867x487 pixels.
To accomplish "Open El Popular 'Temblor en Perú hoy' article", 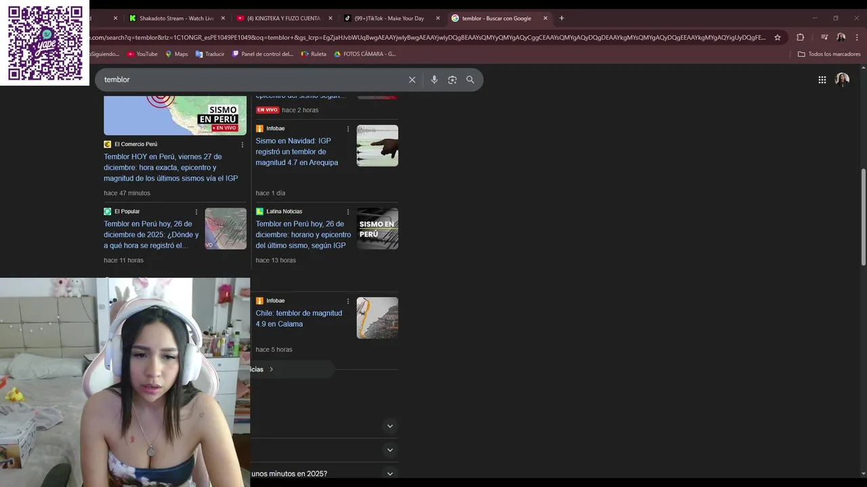I will click(152, 235).
